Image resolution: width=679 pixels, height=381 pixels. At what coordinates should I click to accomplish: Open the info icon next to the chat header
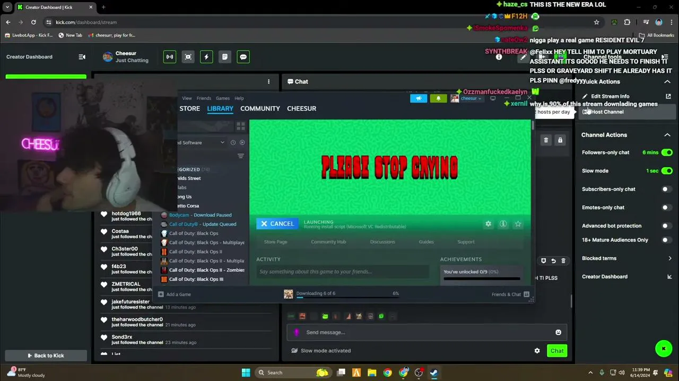pos(499,57)
